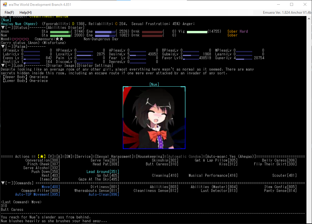Click Abilities Display in Status header
This screenshot has width=312, height=224.
65,27
